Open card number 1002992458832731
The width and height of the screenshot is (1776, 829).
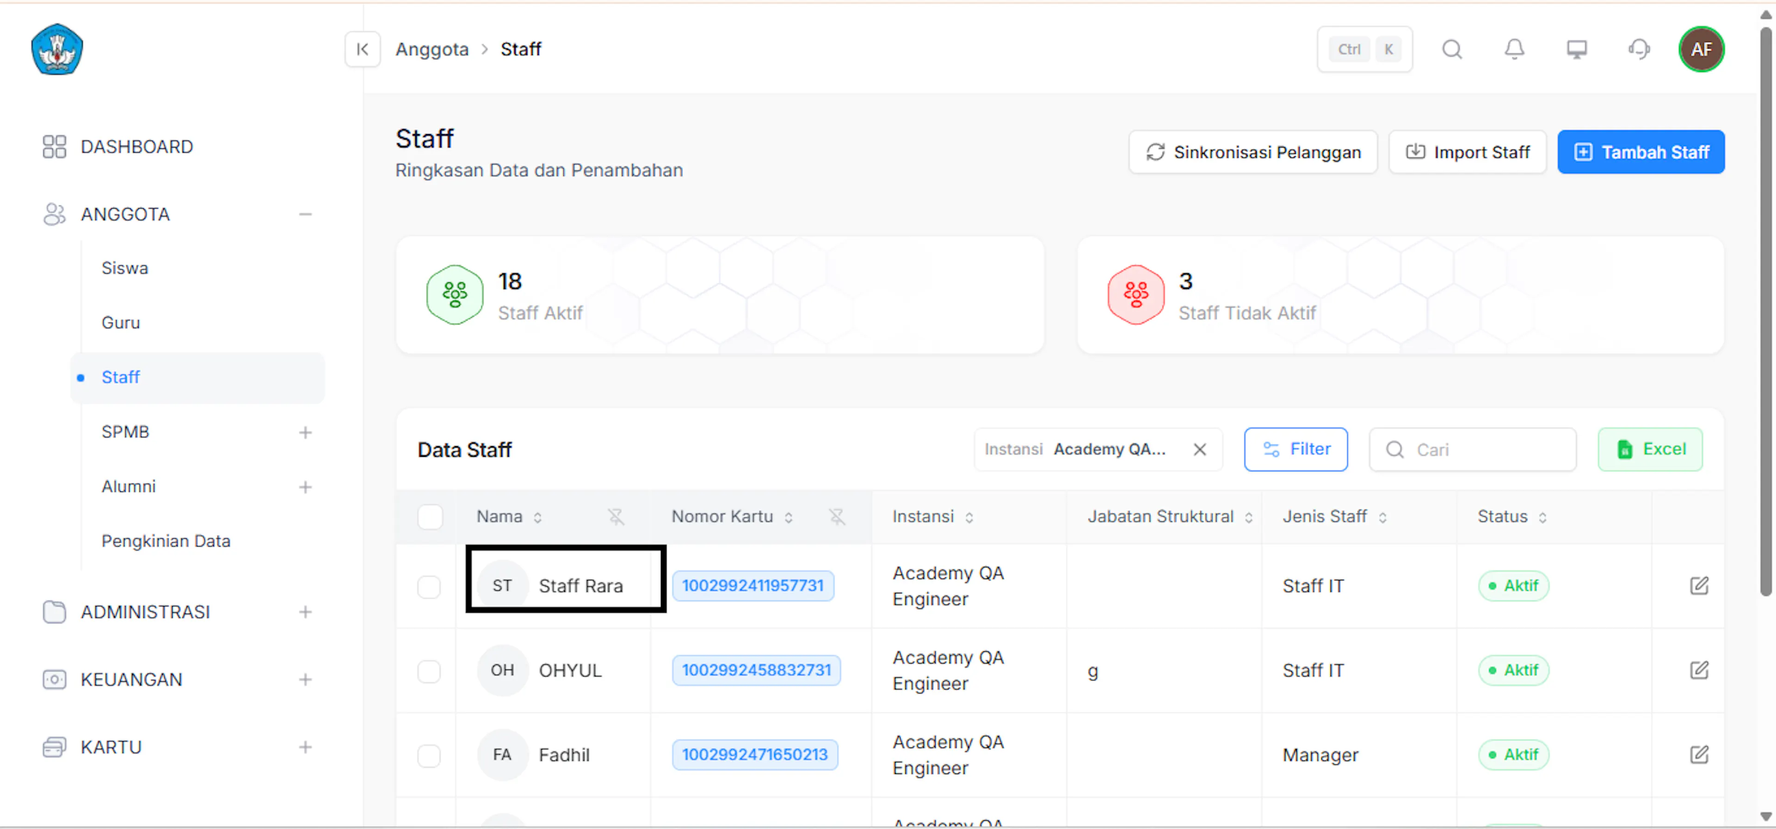756,670
